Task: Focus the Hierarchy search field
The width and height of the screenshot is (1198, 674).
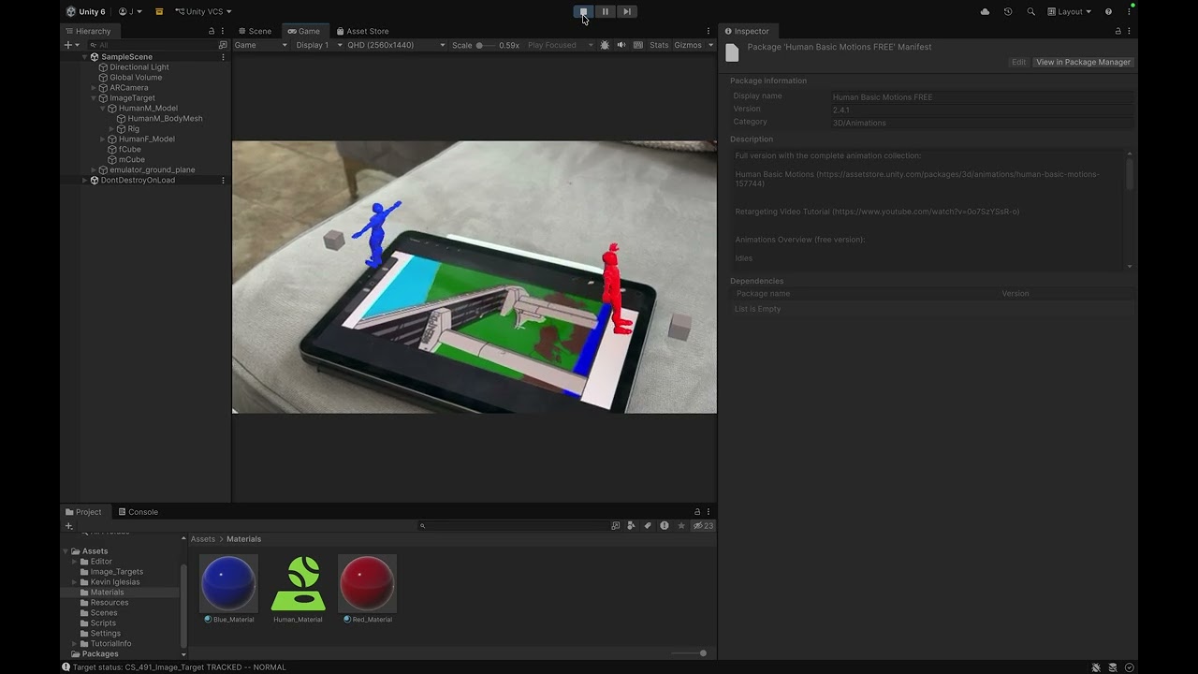Action: [152, 45]
